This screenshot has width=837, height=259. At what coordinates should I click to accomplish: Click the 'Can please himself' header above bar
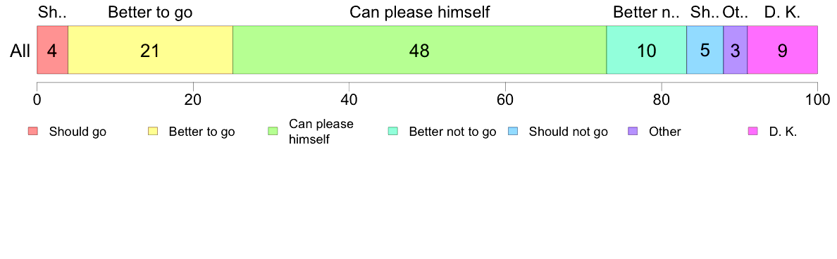(x=420, y=12)
